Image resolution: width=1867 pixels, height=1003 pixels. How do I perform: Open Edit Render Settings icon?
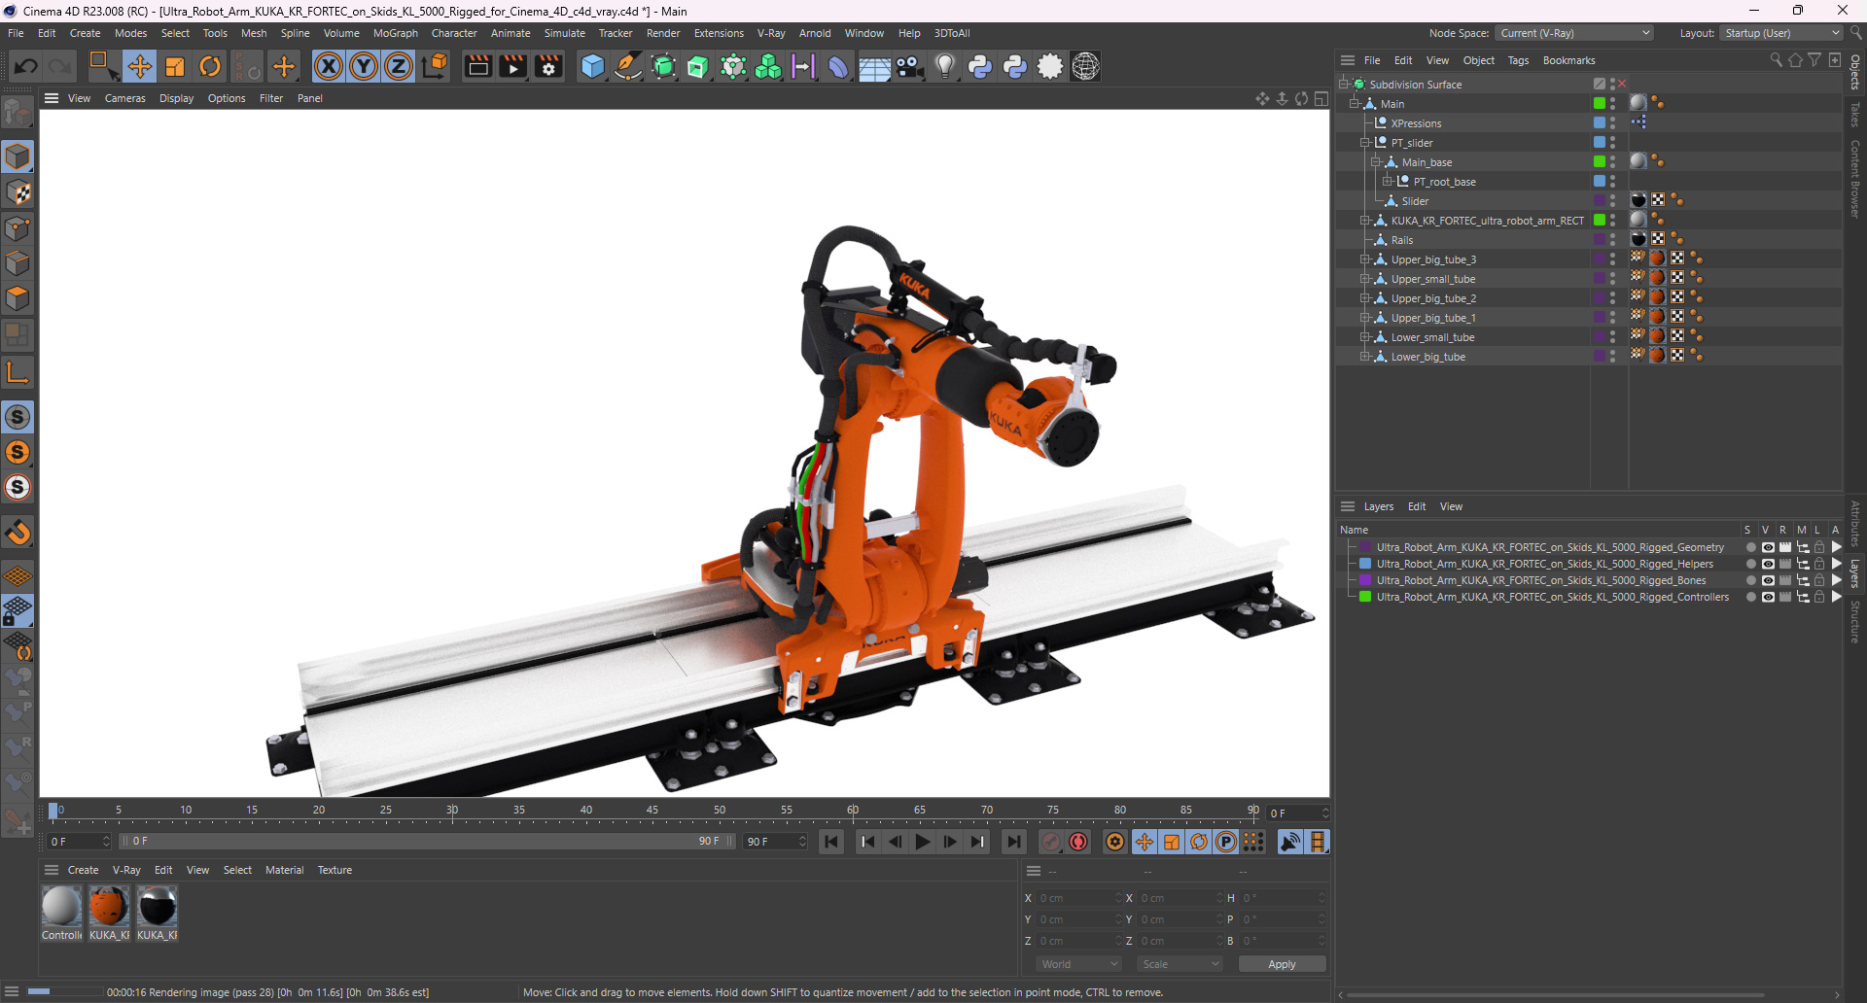pyautogui.click(x=548, y=66)
